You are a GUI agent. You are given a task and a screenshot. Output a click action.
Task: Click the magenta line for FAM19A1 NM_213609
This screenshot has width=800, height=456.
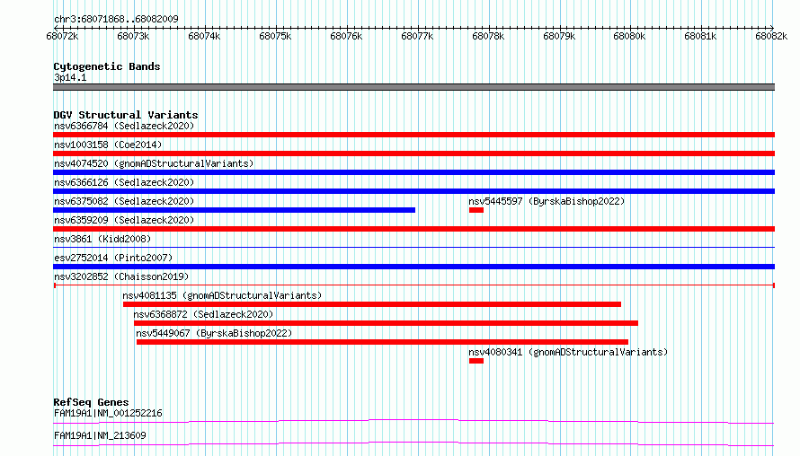[413, 443]
